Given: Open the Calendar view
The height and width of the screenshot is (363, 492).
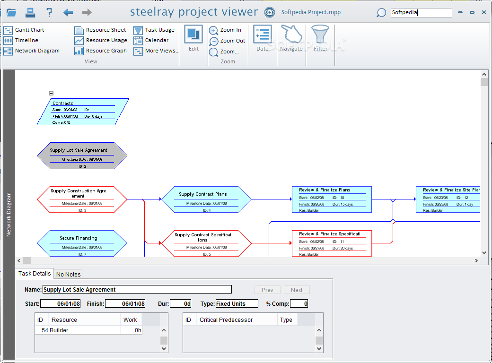Looking at the screenshot, I should (x=151, y=40).
